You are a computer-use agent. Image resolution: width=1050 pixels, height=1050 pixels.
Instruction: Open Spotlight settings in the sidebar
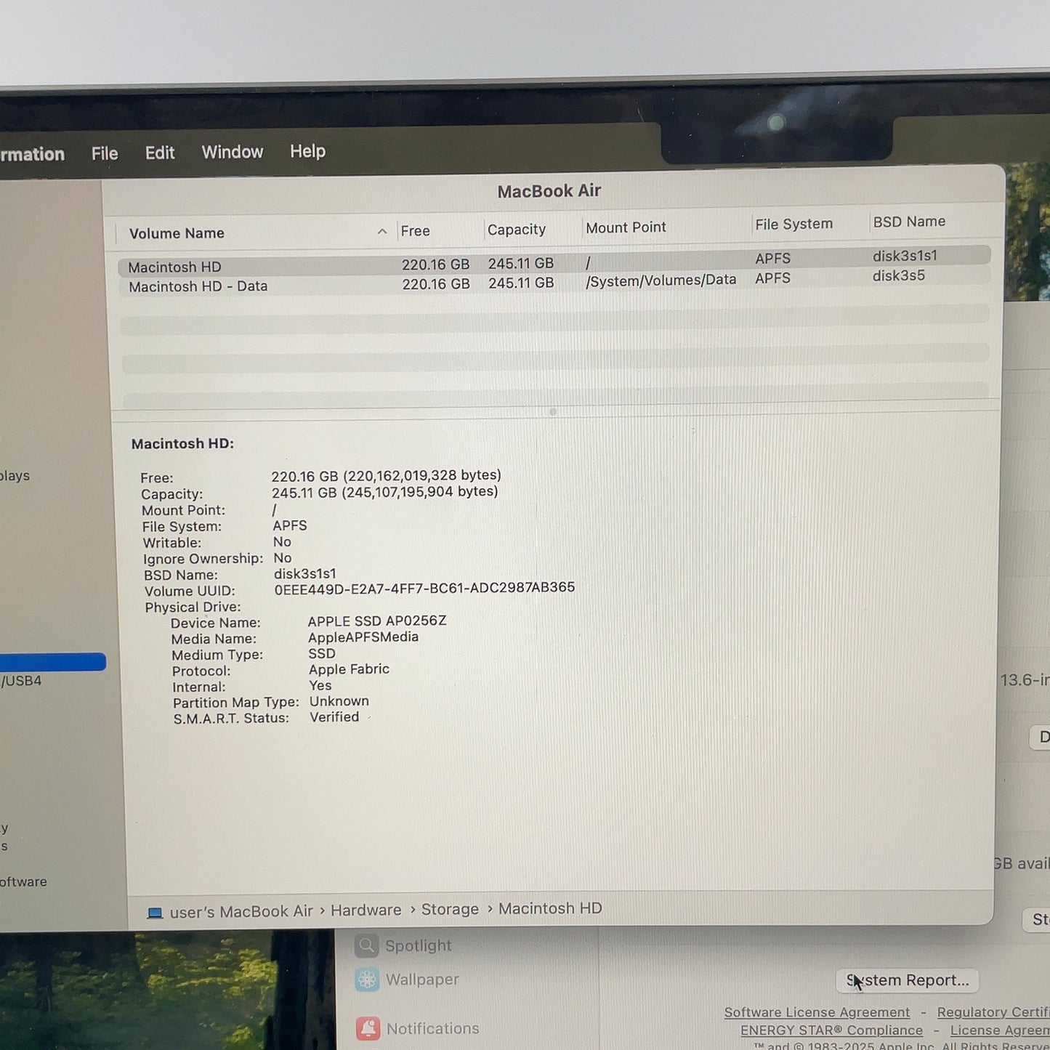403,945
